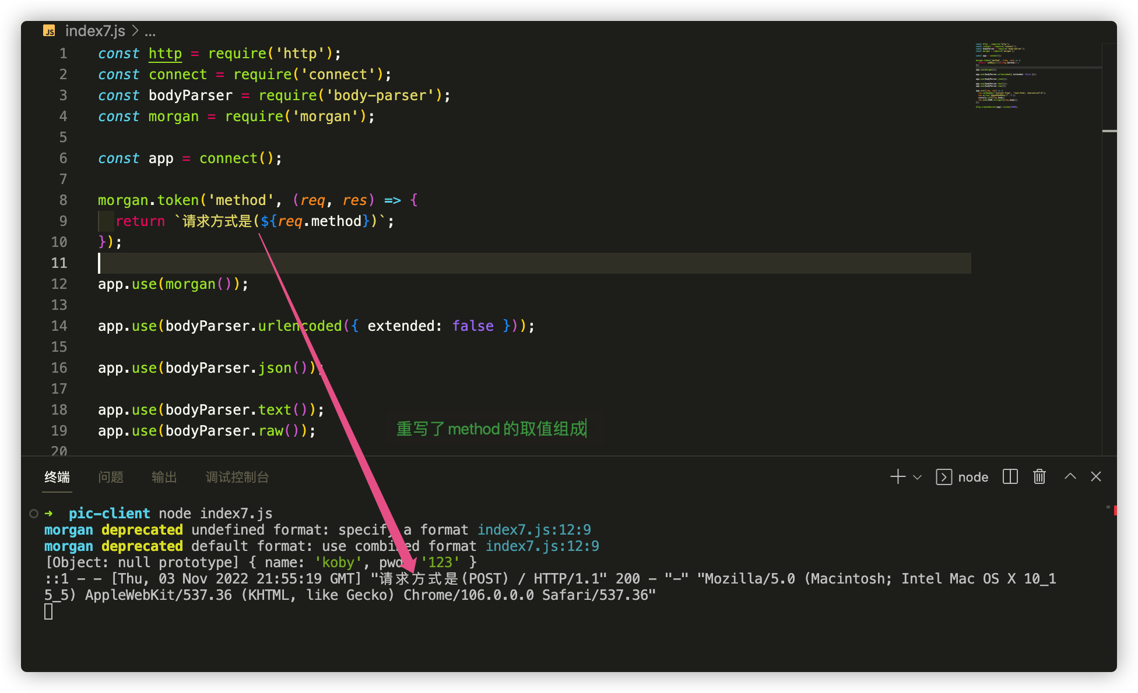Click 'urlencoded' call on line 14

click(x=300, y=326)
